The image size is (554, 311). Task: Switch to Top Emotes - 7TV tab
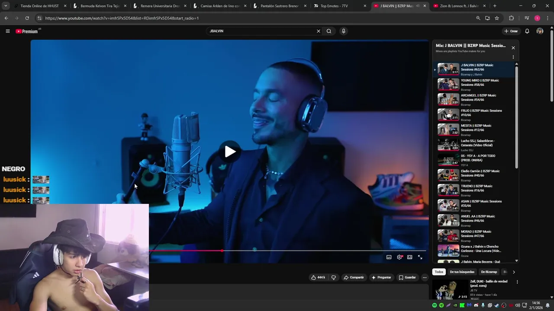pyautogui.click(x=340, y=6)
